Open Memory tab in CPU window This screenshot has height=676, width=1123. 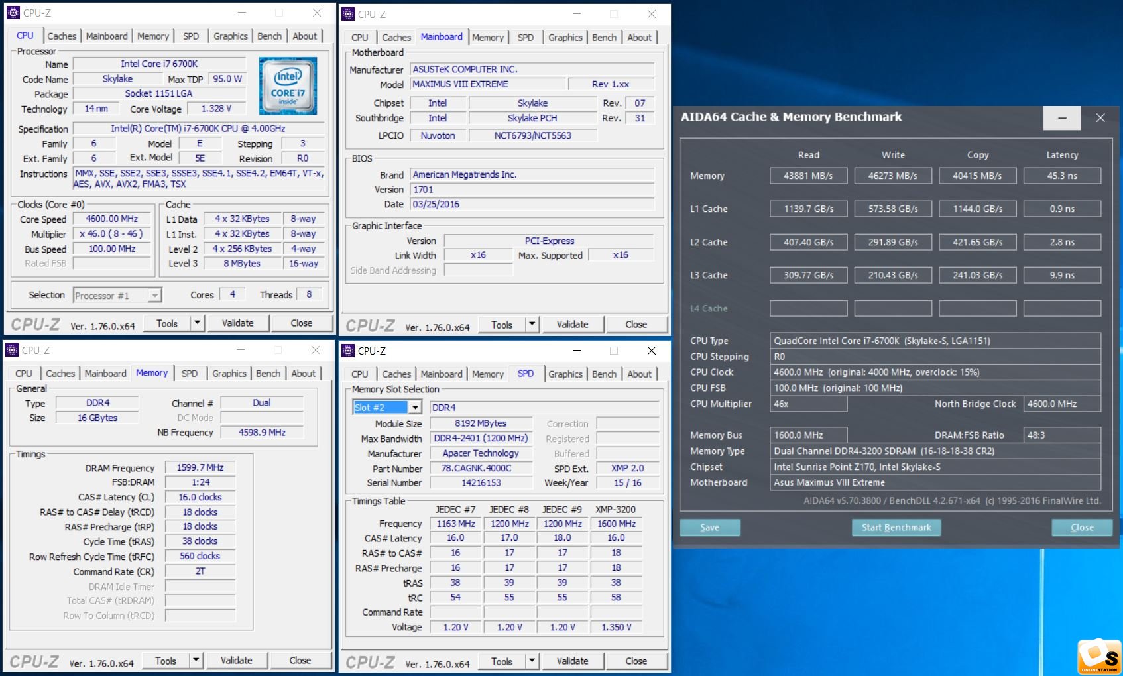pos(153,36)
